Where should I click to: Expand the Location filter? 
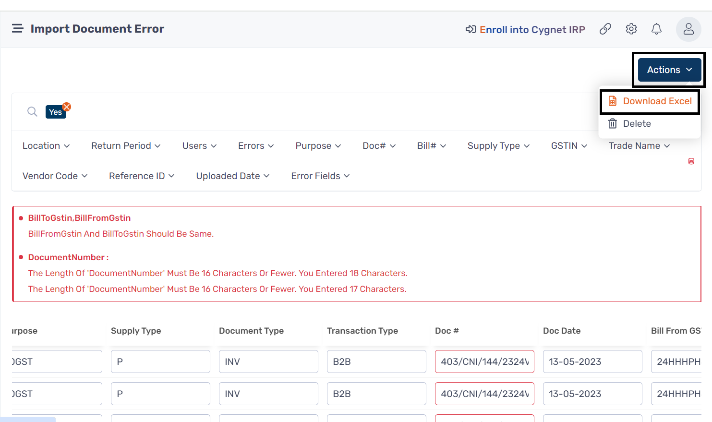tap(46, 146)
